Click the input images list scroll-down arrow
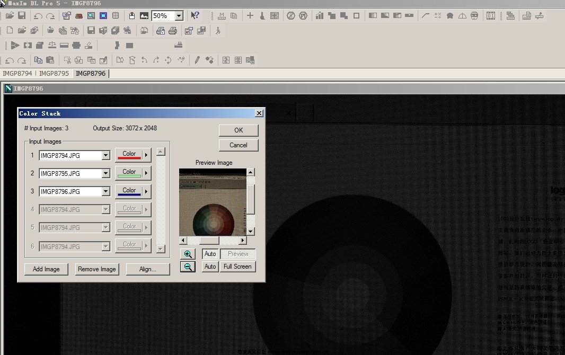This screenshot has width=565, height=355. [161, 249]
